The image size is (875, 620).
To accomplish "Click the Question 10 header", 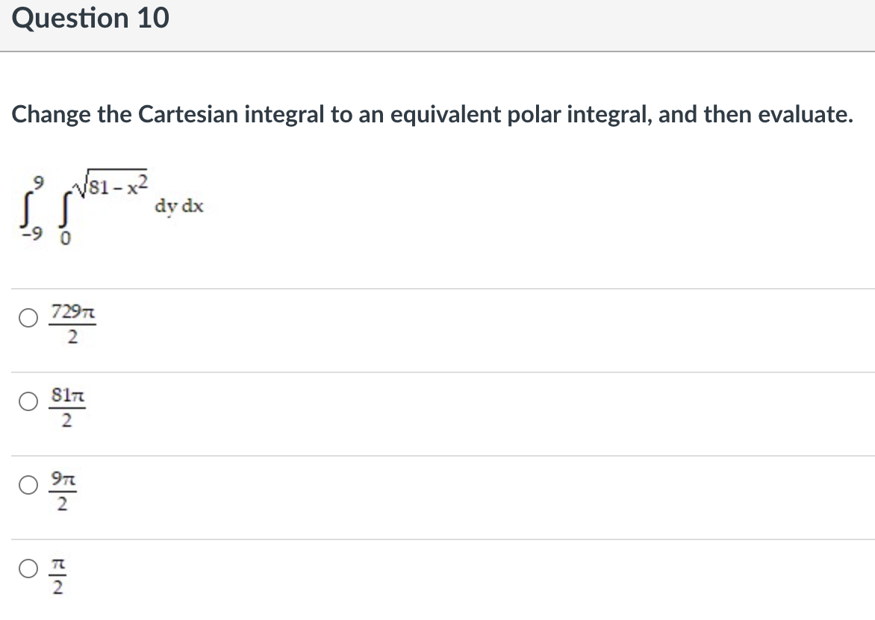I will [x=90, y=18].
